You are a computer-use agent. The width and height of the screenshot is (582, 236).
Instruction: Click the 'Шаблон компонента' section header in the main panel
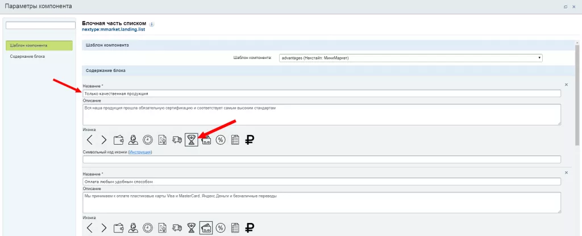point(328,45)
